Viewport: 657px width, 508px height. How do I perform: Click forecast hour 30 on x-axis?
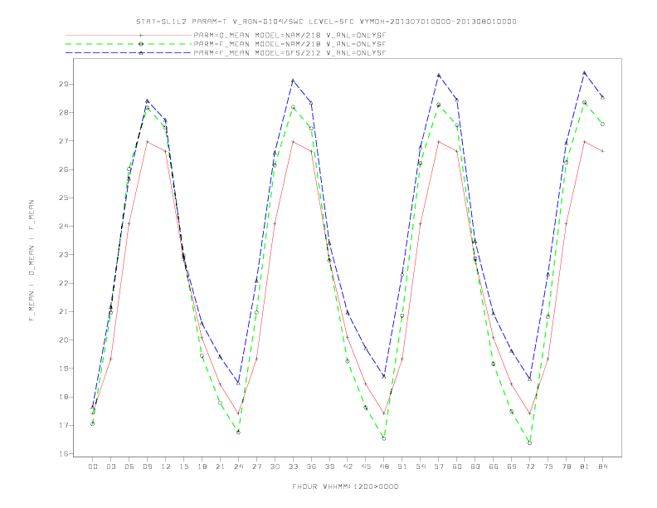[275, 466]
